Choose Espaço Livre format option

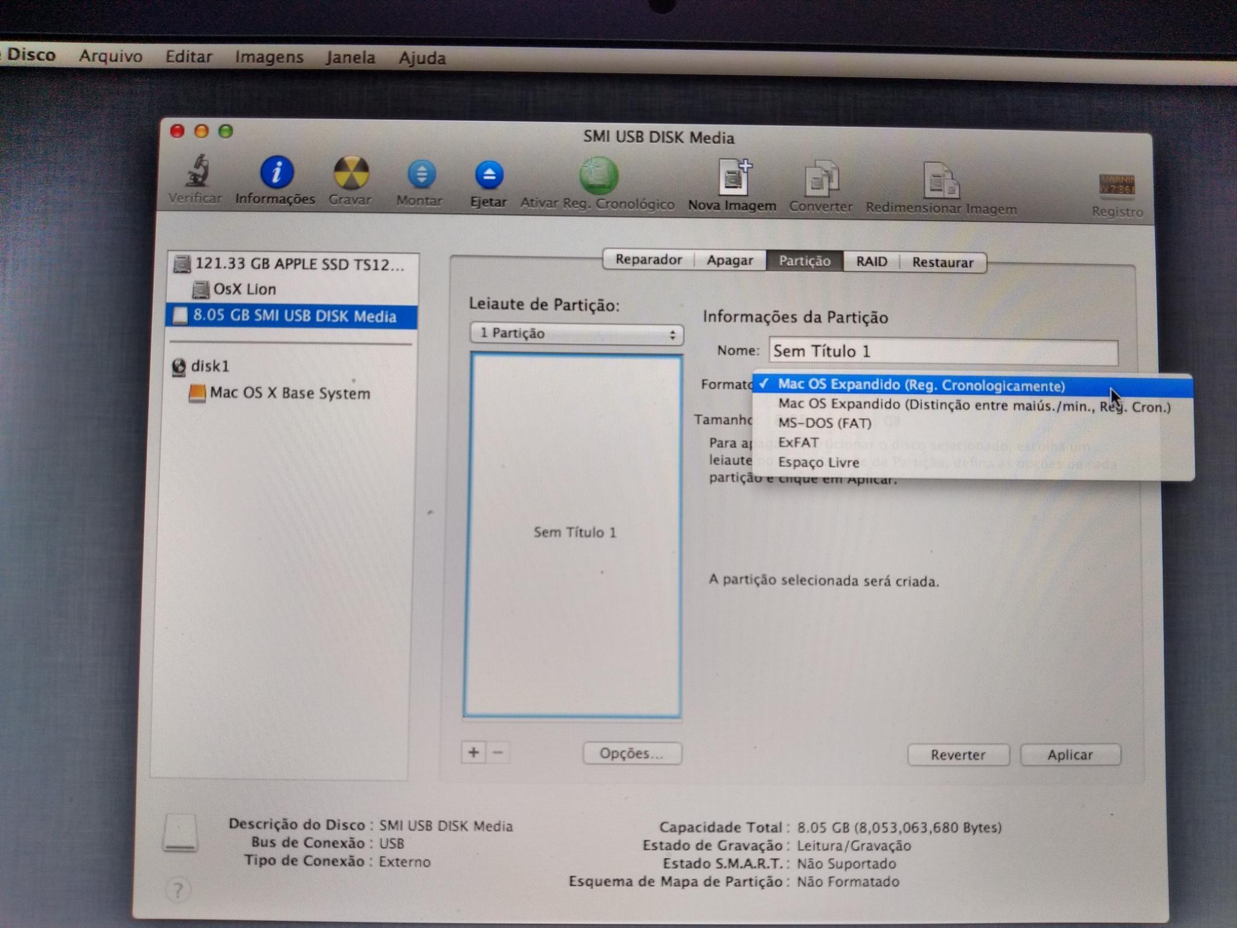[x=973, y=462]
